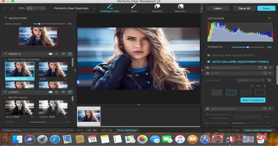278x146 pixels.
Task: Enable the Image Ambulance checkbox
Action: [x=207, y=115]
